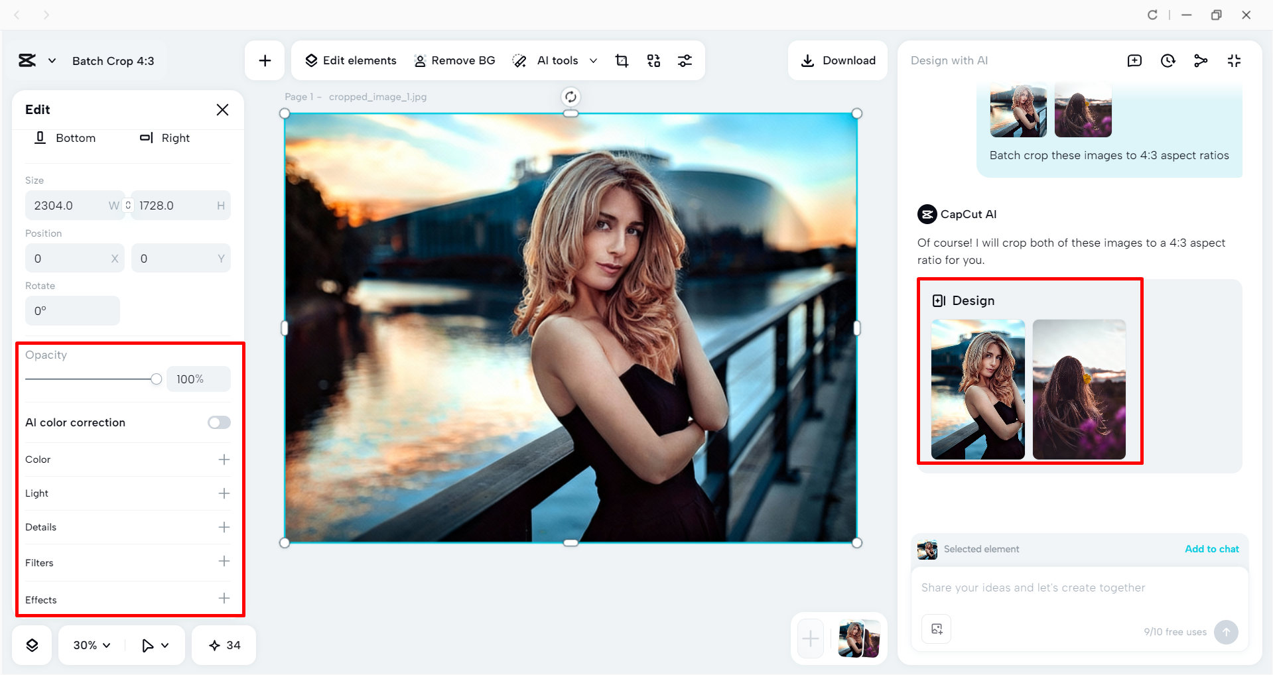
Task: Click the Download button
Action: click(838, 60)
